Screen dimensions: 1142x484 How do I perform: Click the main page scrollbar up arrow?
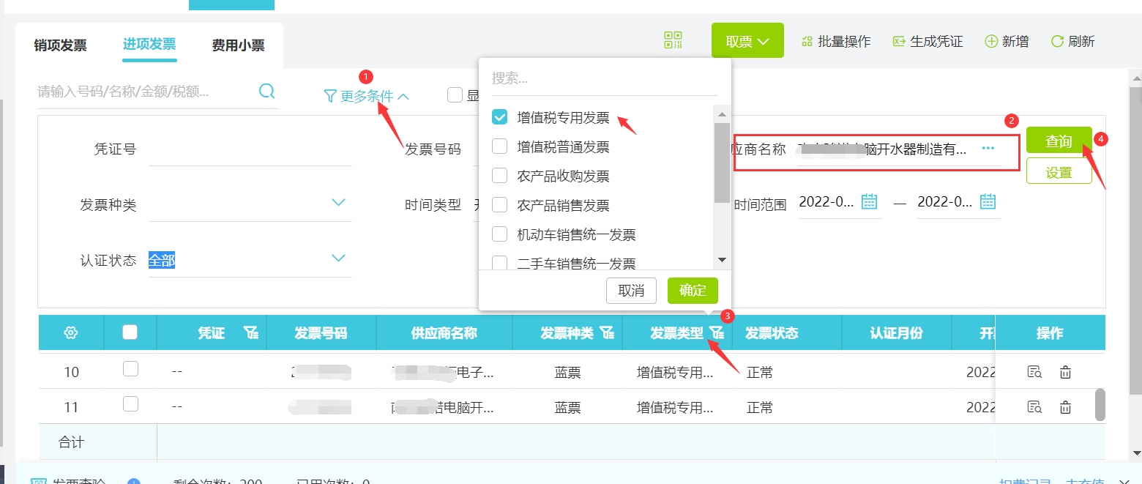coord(1135,78)
